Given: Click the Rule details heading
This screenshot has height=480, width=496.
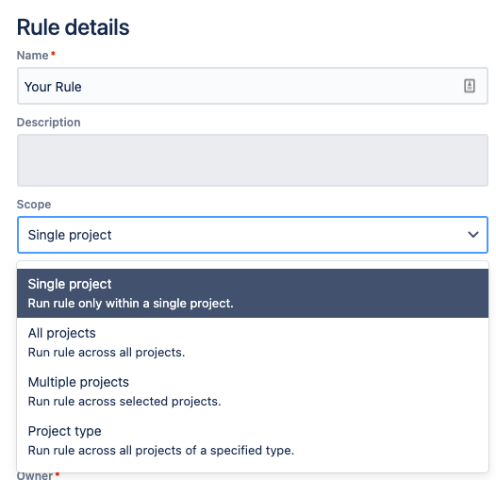Looking at the screenshot, I should click(x=73, y=27).
